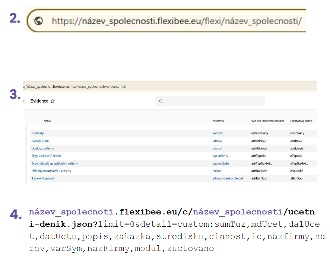The height and width of the screenshot is (261, 330).
Task: Sort by the Název column header
Action: pos(47,121)
